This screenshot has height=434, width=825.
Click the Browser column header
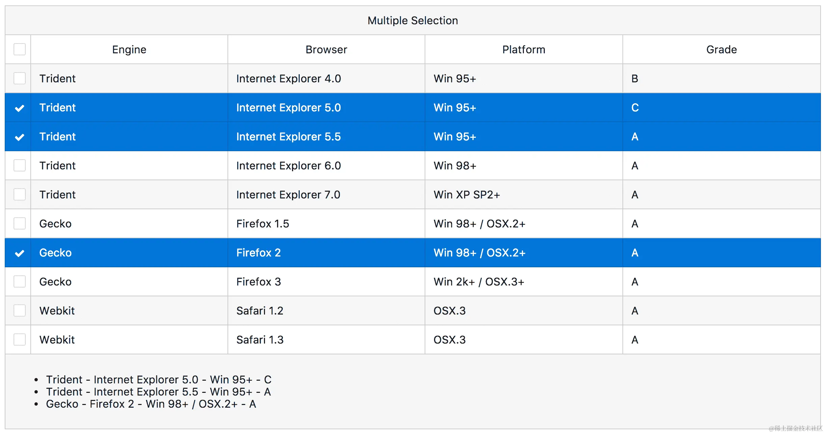click(x=326, y=50)
